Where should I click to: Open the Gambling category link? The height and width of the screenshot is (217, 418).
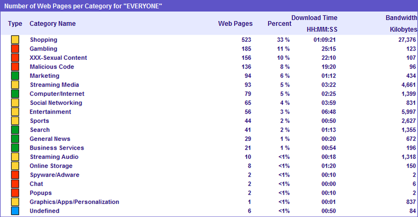(x=43, y=49)
